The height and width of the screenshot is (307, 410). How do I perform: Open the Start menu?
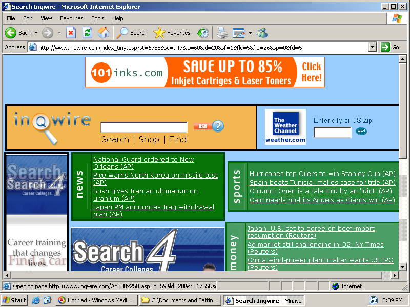14,300
